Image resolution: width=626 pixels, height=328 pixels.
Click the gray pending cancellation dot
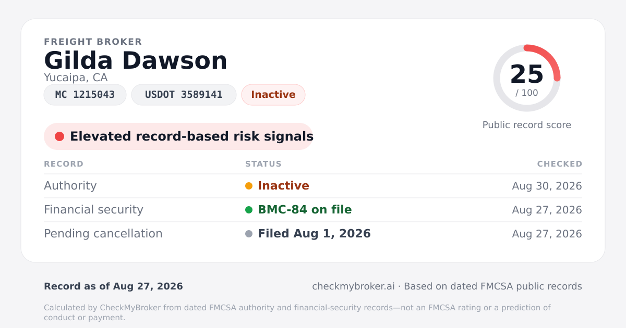tap(249, 234)
